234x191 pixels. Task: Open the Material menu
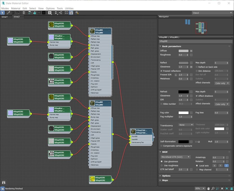16,9
